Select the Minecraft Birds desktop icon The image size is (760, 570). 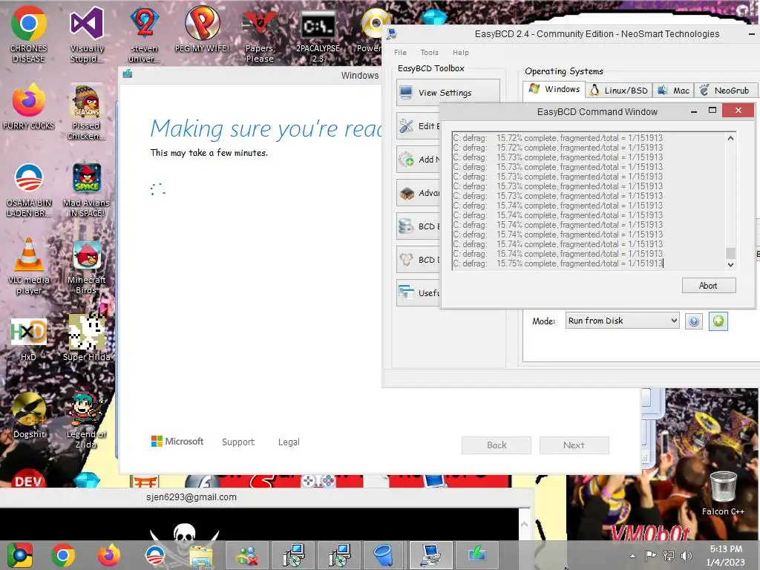click(86, 267)
